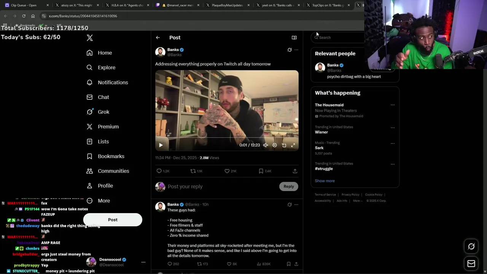Open video settings gear
The height and width of the screenshot is (274, 487).
(275, 145)
